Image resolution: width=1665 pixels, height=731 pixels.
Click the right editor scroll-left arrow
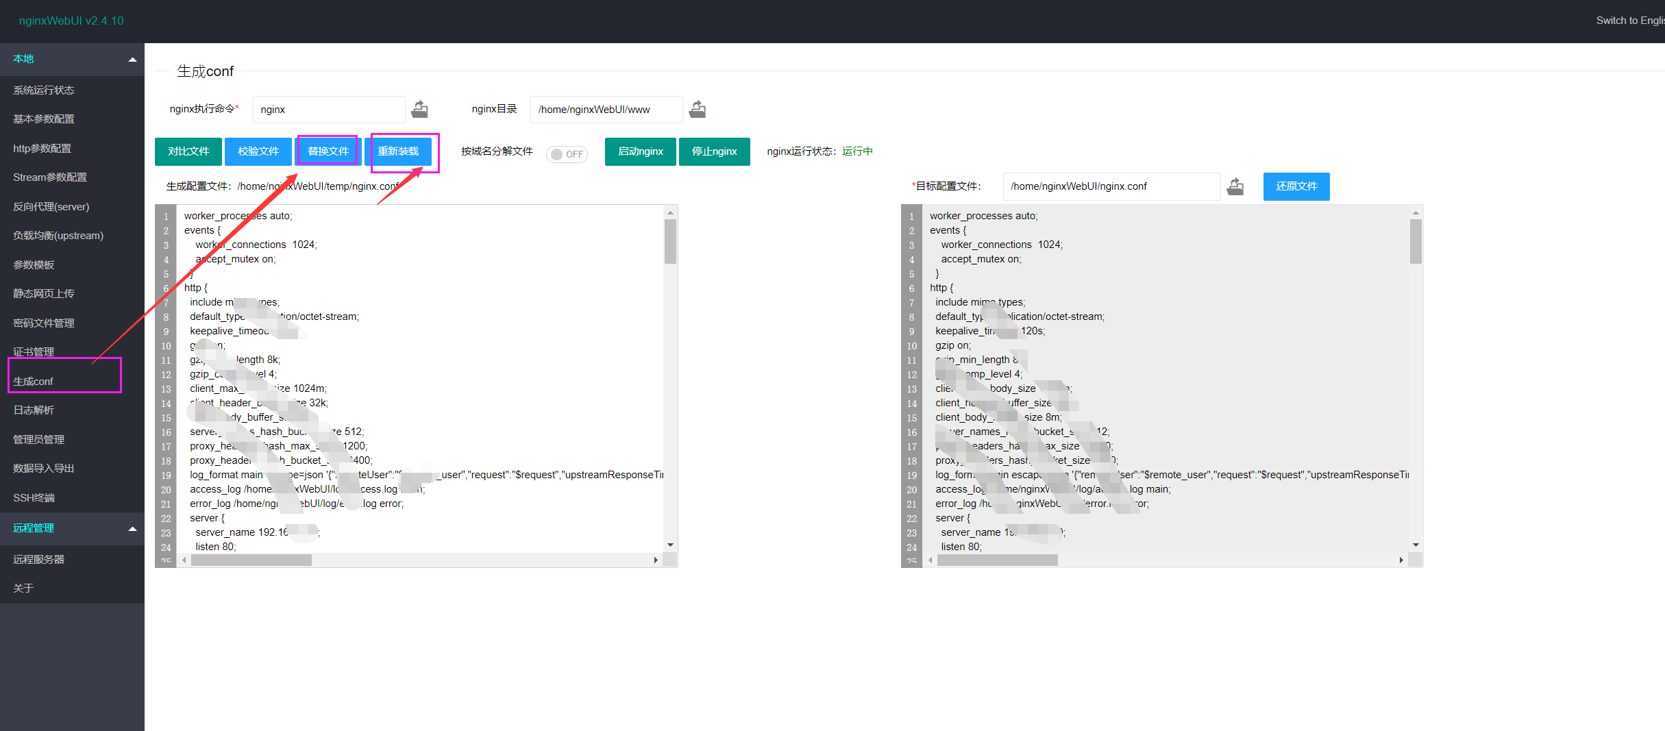coord(930,560)
